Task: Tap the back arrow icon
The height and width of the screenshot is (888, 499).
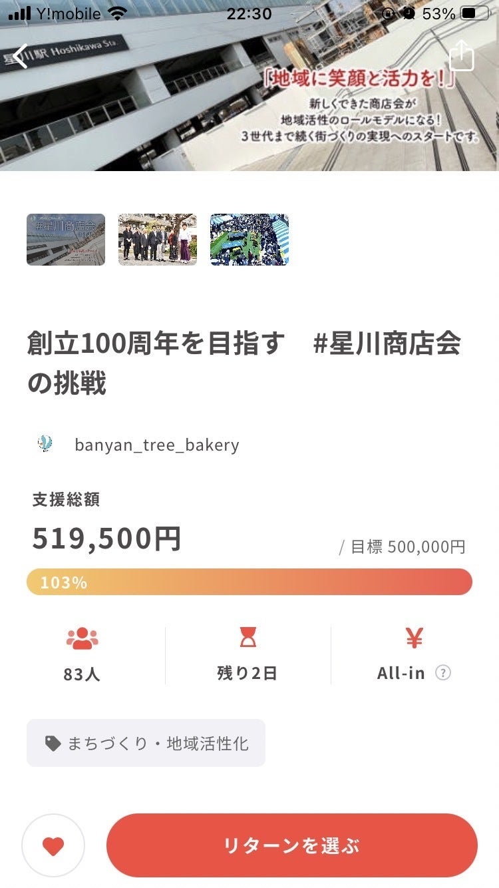Action: [x=21, y=56]
